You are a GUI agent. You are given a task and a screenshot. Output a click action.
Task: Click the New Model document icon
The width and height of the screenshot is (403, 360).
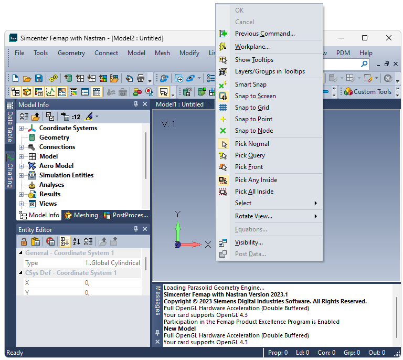pyautogui.click(x=15, y=78)
